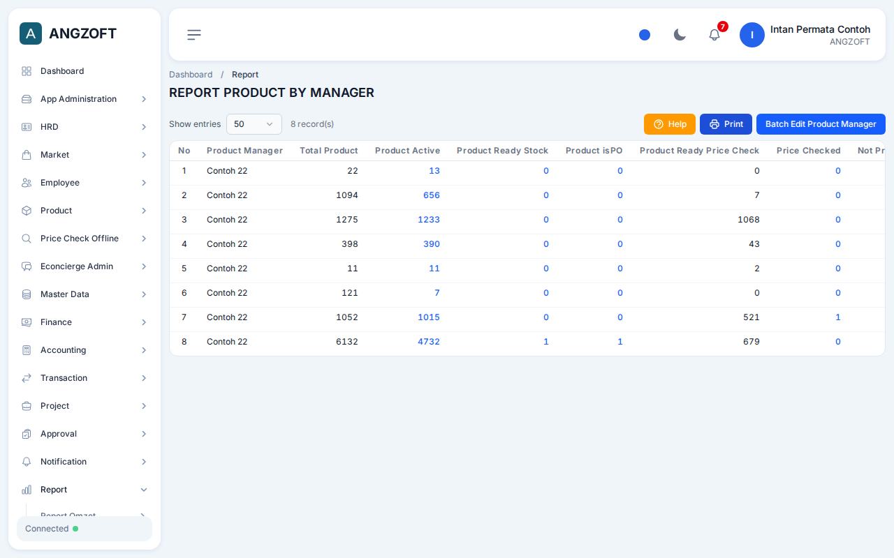
Task: Open the user avatar profile menu
Action: (x=752, y=35)
